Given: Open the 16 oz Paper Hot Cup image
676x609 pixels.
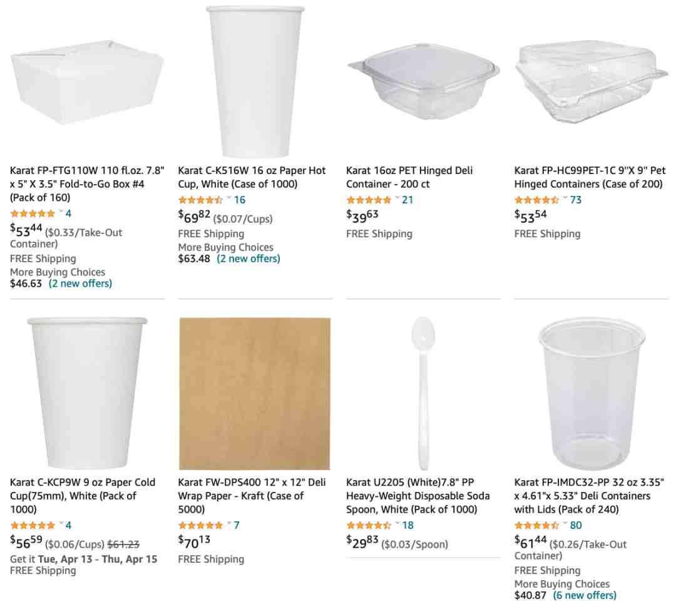Looking at the screenshot, I should tap(255, 82).
